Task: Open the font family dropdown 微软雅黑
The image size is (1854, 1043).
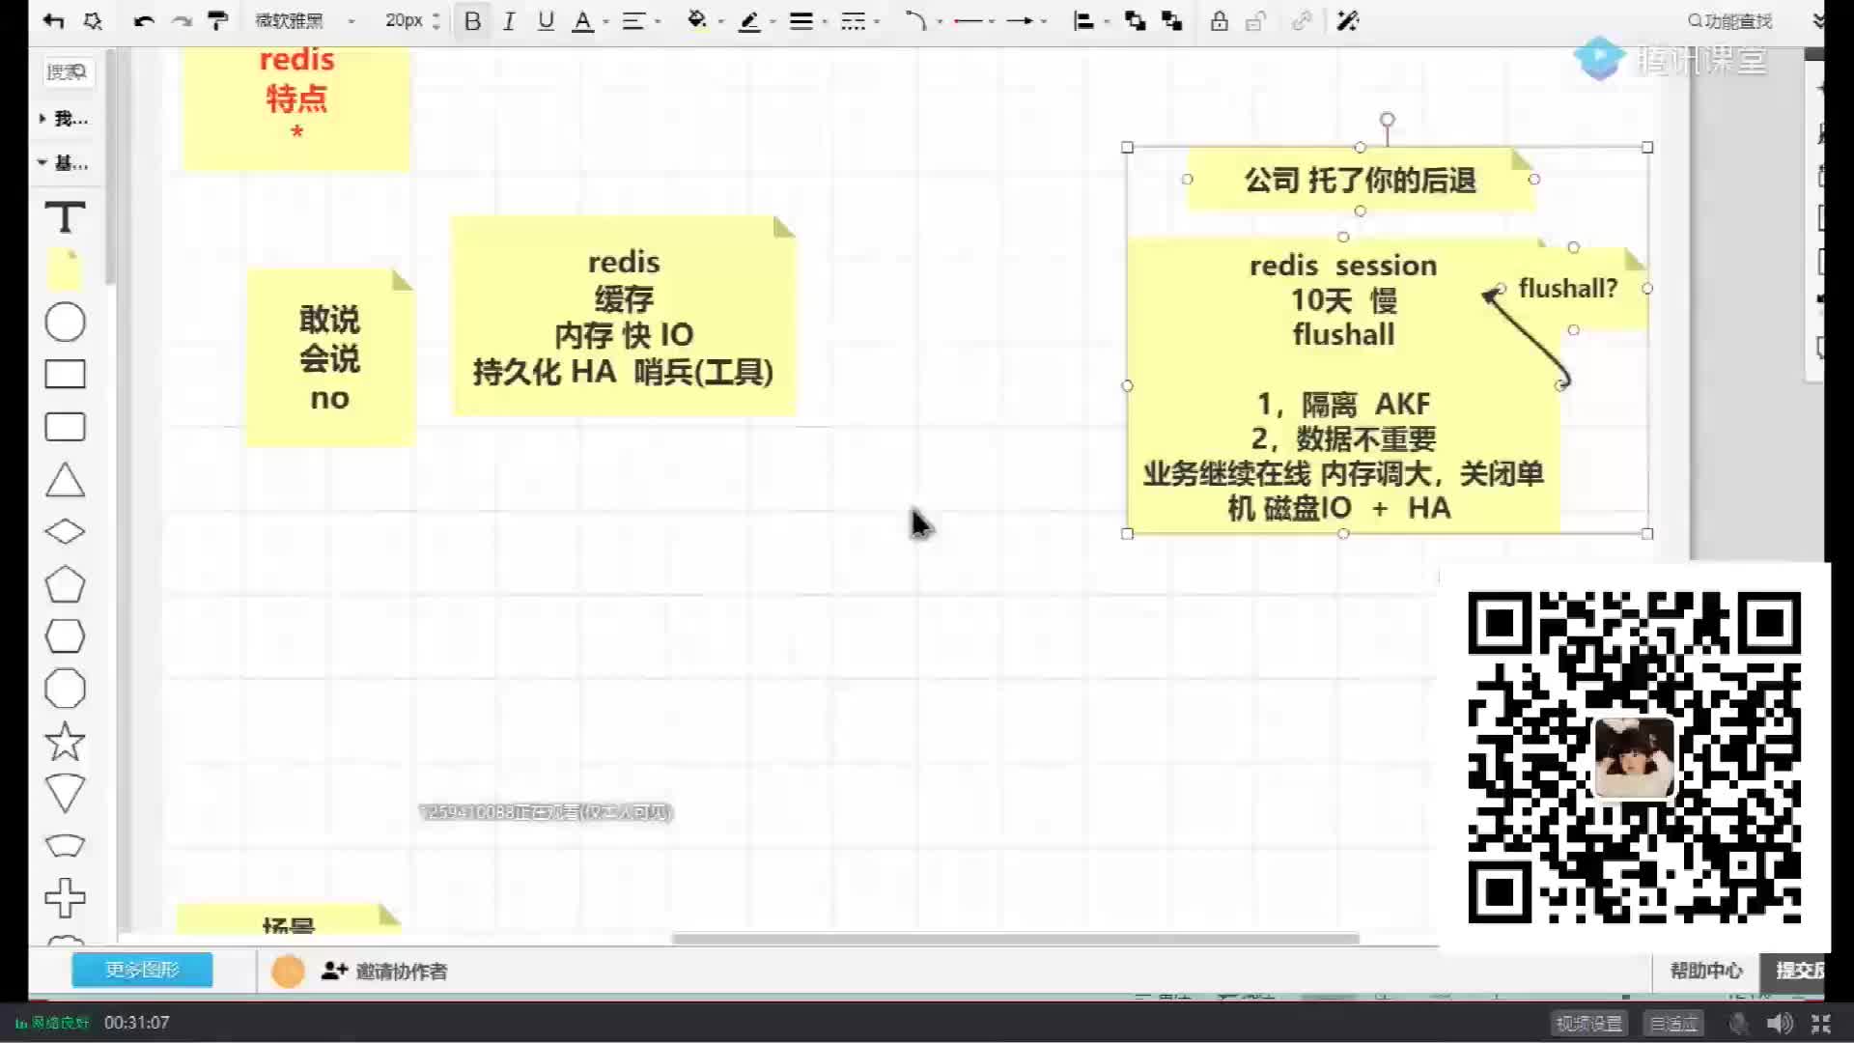Action: pos(303,21)
